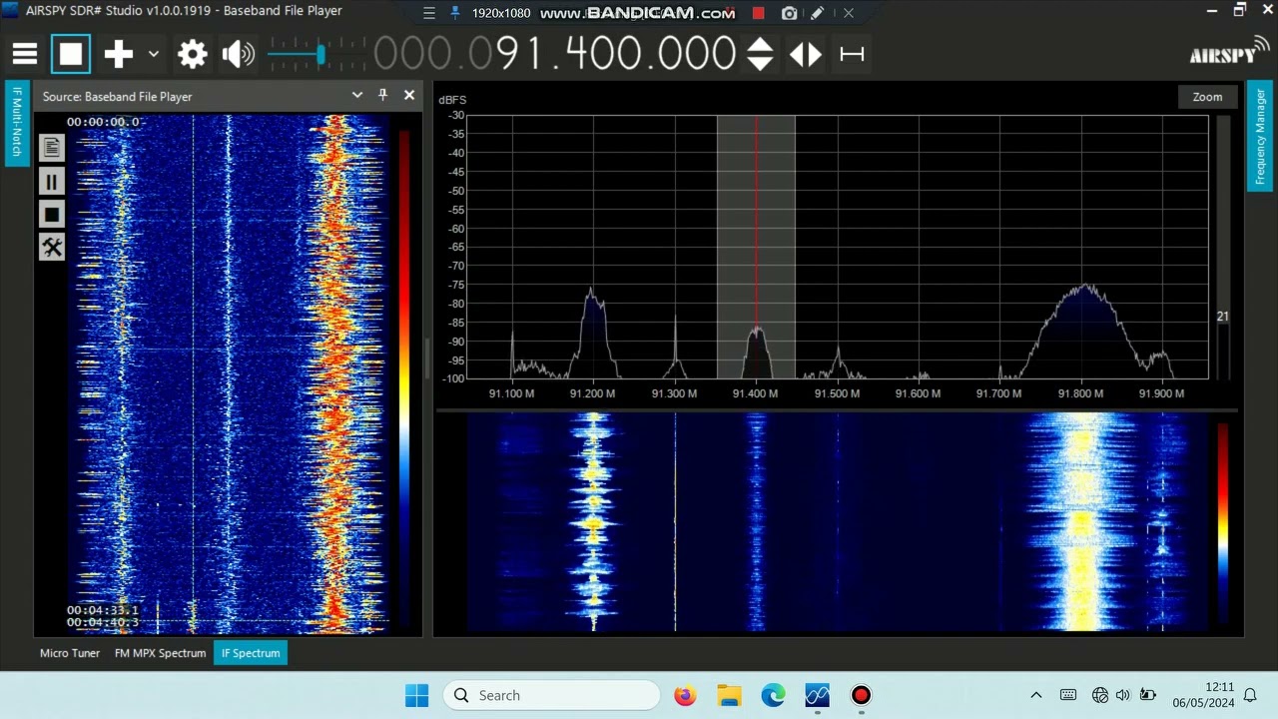Image resolution: width=1278 pixels, height=719 pixels.
Task: Check the battery status icon
Action: 1148,695
